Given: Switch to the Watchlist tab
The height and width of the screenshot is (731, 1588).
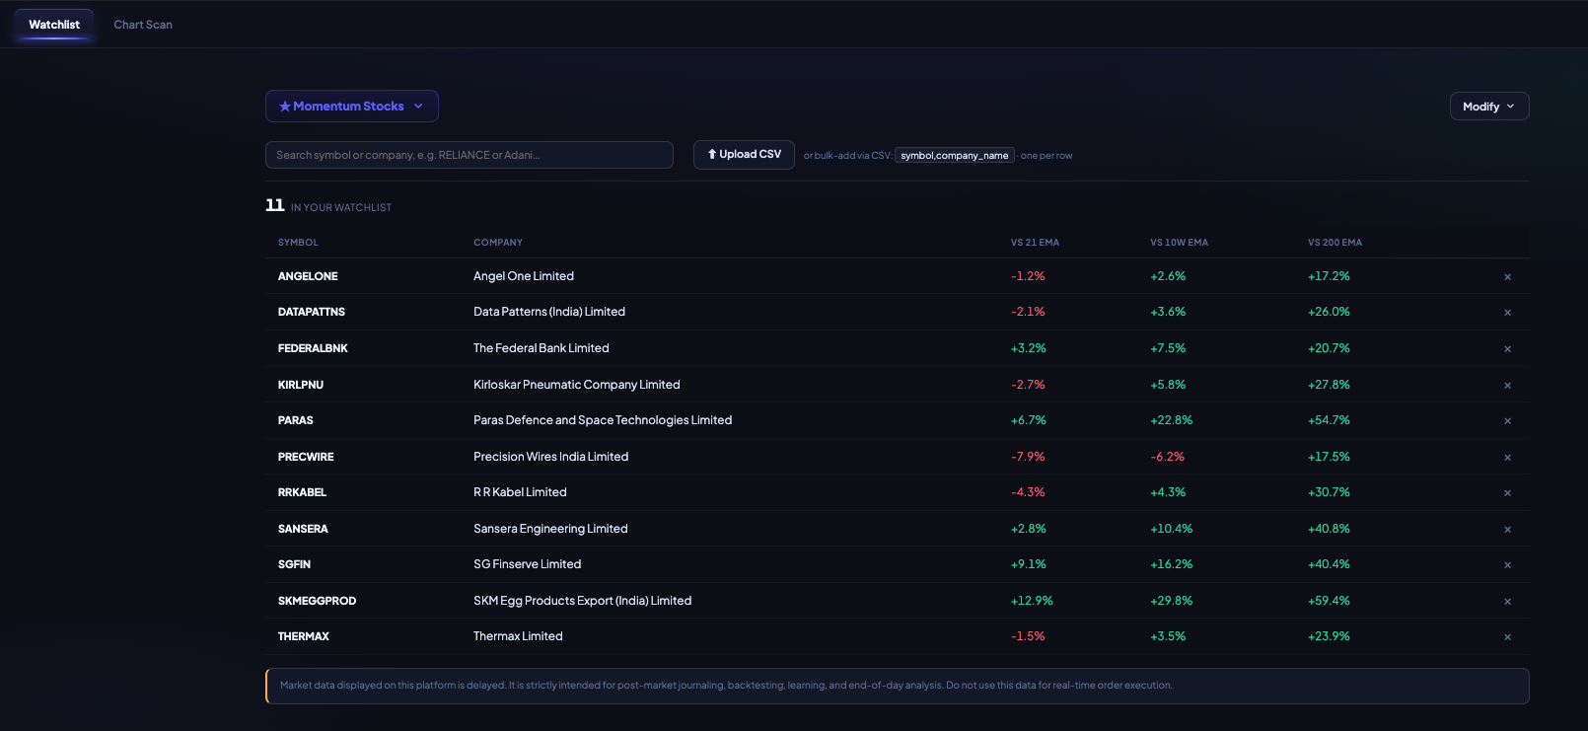Looking at the screenshot, I should point(54,25).
